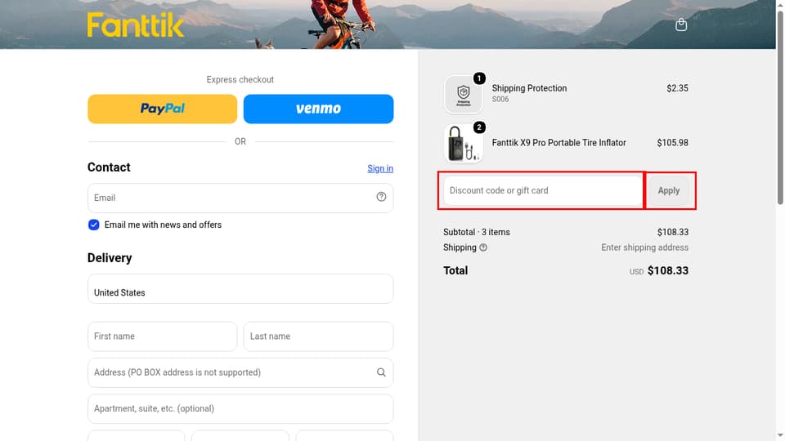Focus the Last name field

[318, 336]
